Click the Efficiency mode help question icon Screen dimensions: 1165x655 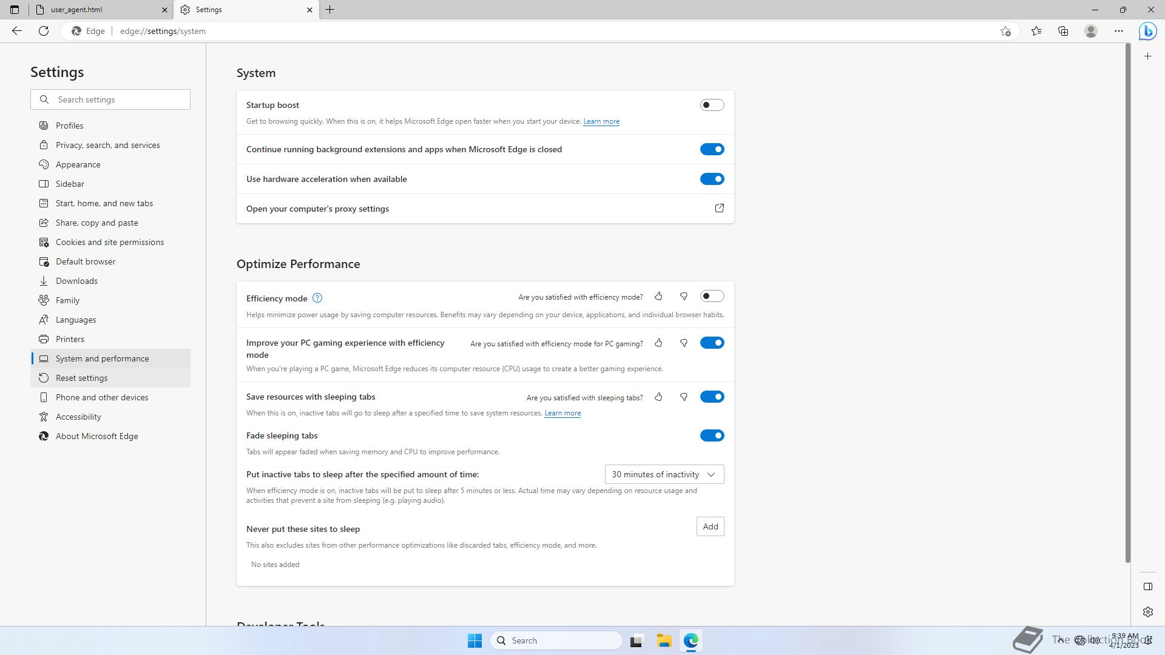pyautogui.click(x=317, y=298)
